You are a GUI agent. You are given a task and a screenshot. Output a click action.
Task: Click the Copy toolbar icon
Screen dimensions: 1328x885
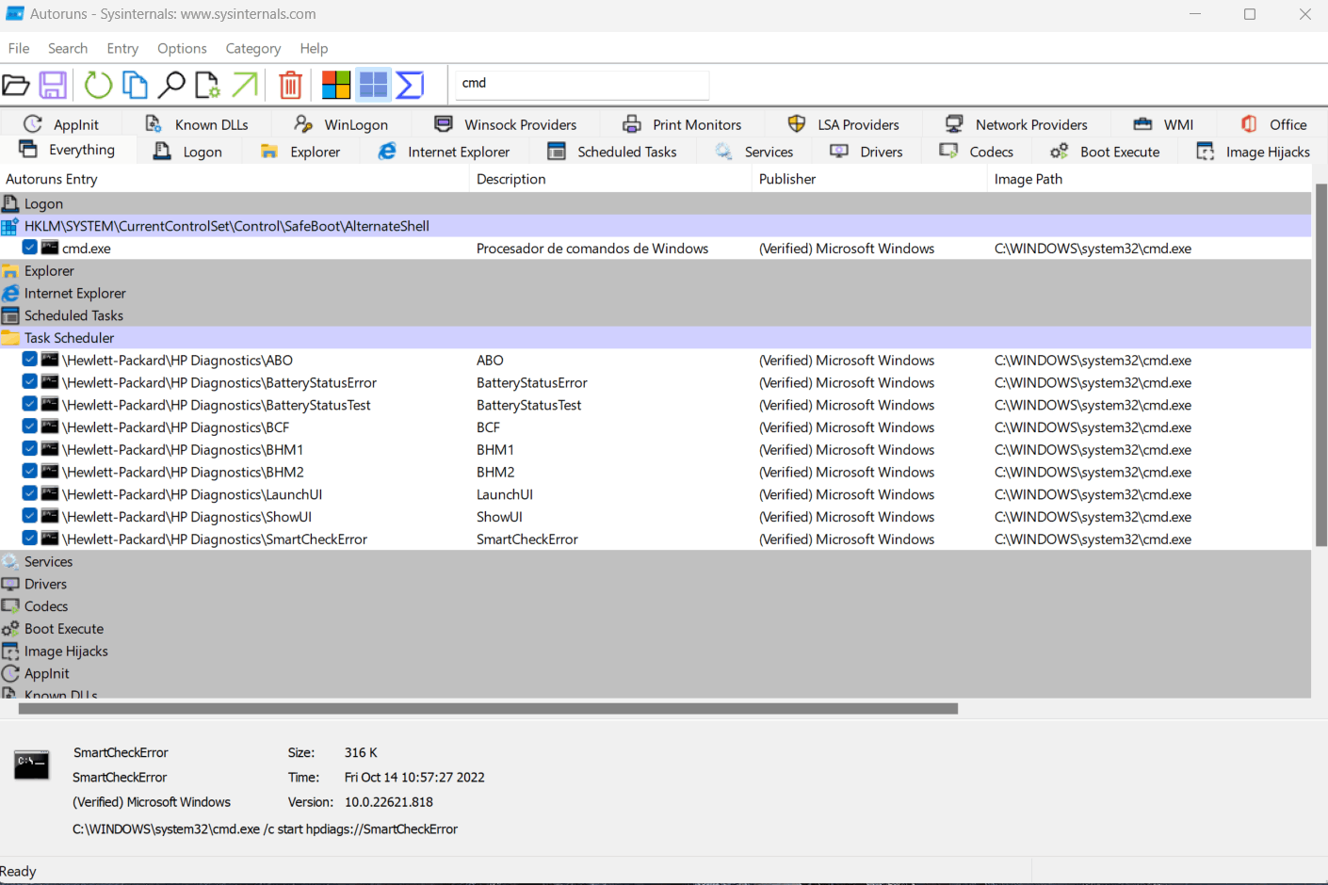pyautogui.click(x=135, y=86)
